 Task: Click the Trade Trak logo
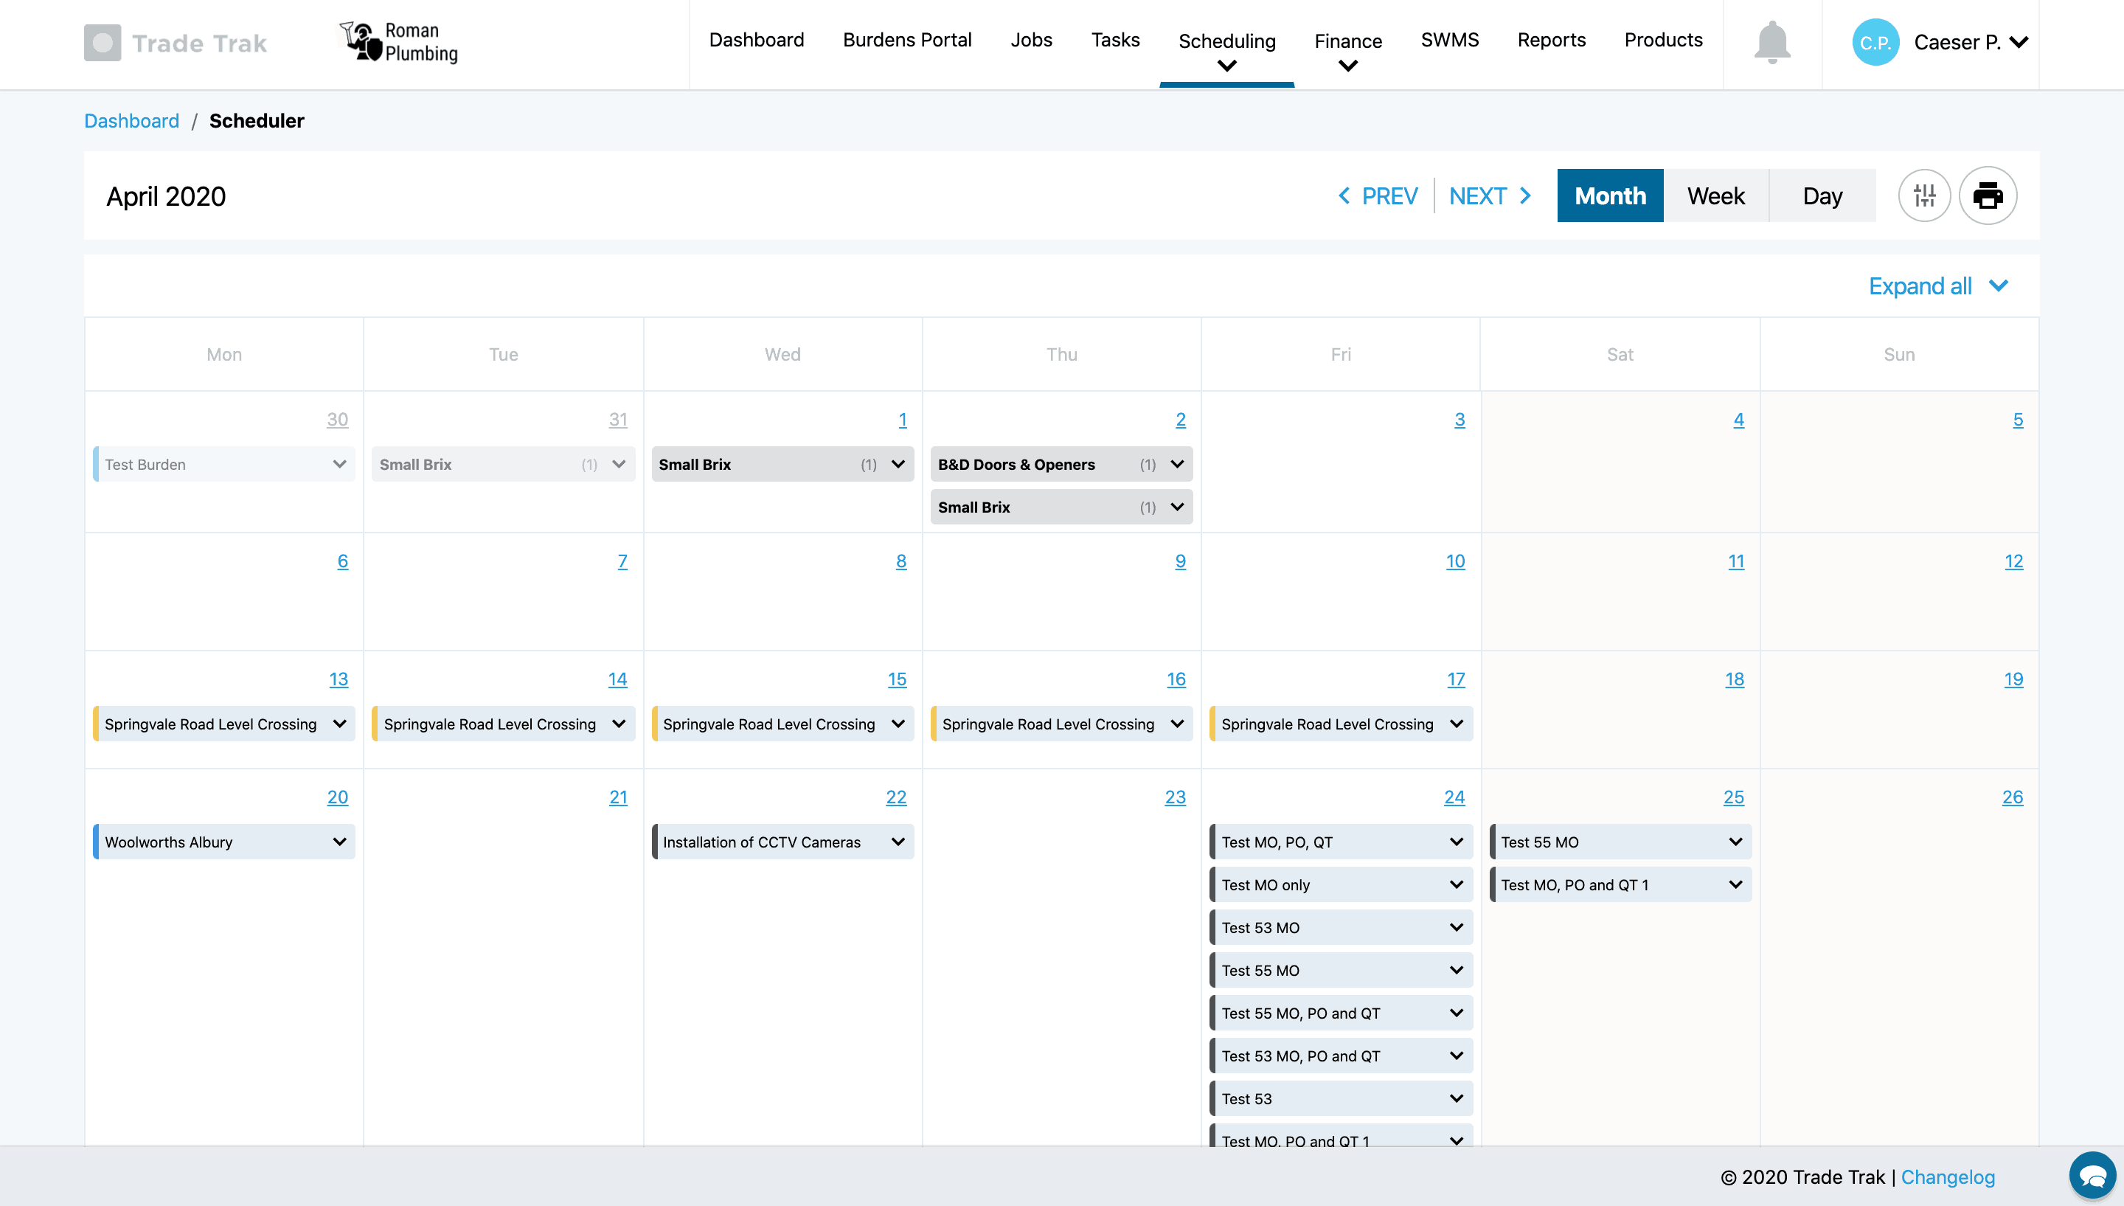click(176, 42)
